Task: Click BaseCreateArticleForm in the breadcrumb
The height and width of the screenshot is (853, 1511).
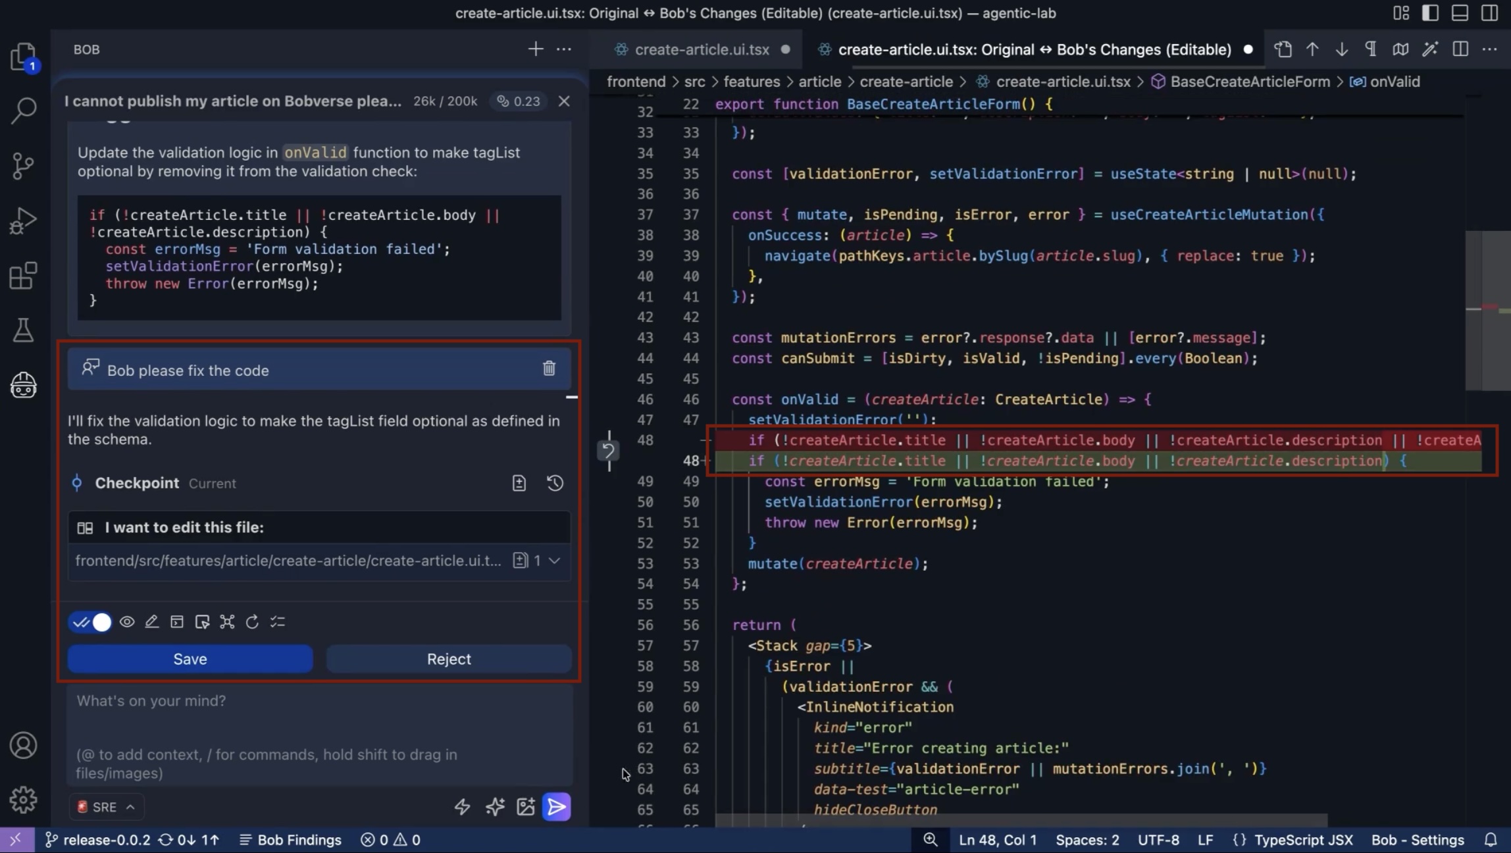Action: click(x=1250, y=82)
